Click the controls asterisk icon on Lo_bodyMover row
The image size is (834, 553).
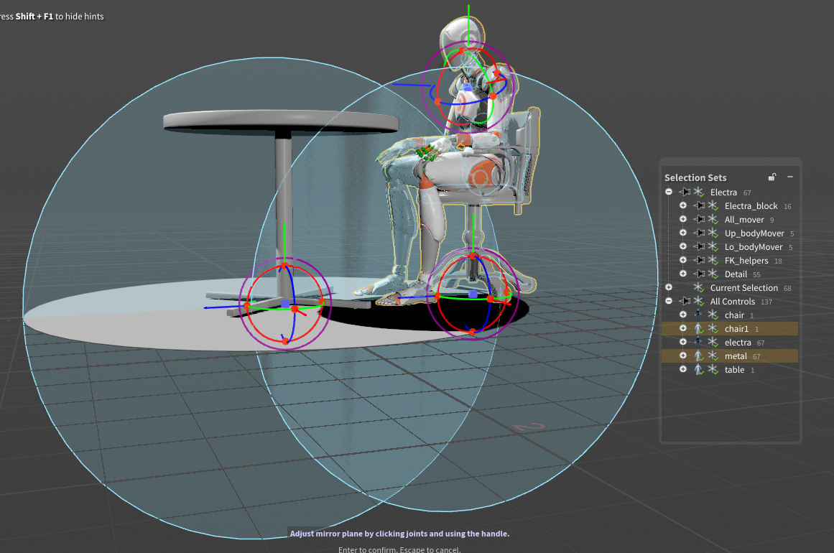(x=713, y=247)
